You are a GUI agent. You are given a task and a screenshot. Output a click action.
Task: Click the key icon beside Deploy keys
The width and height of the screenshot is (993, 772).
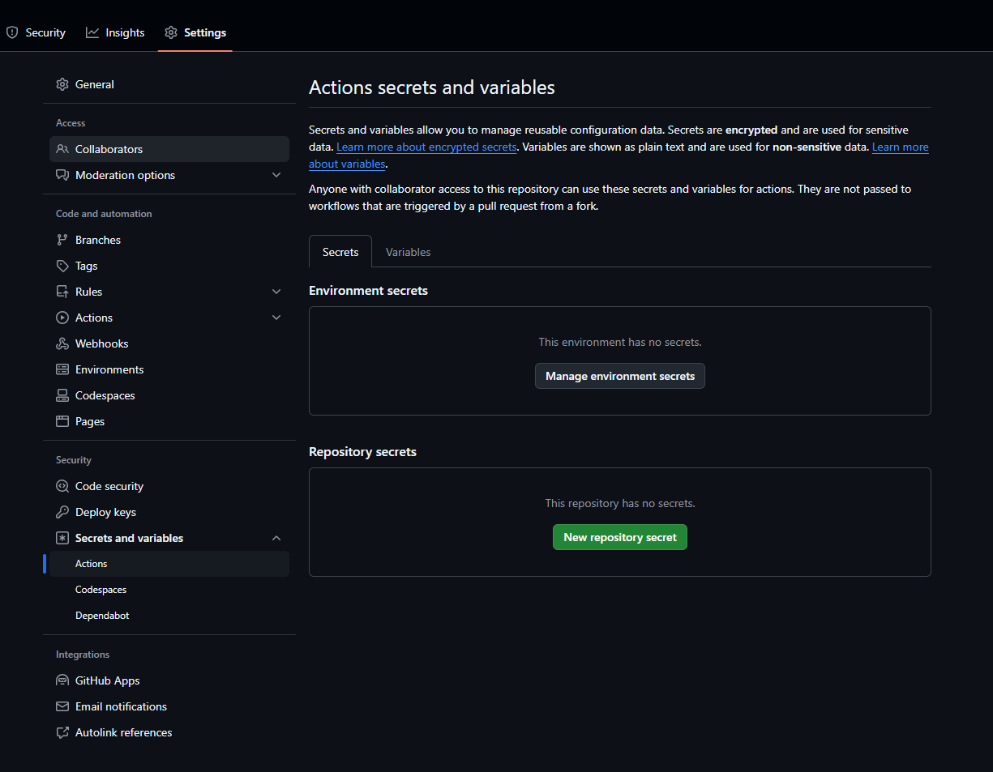point(62,512)
